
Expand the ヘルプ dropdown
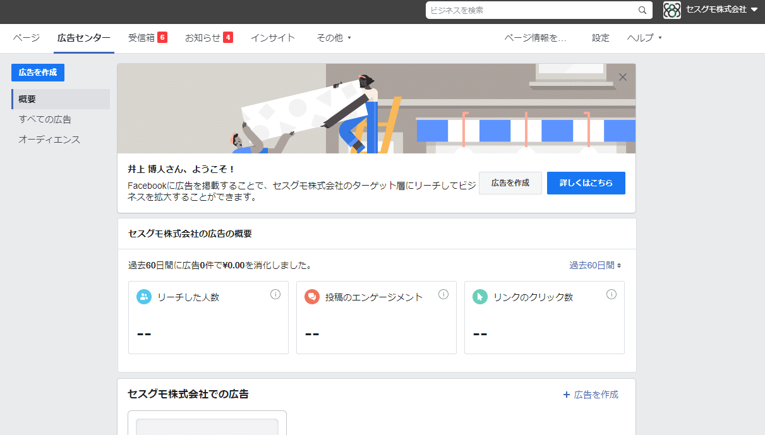coord(644,38)
